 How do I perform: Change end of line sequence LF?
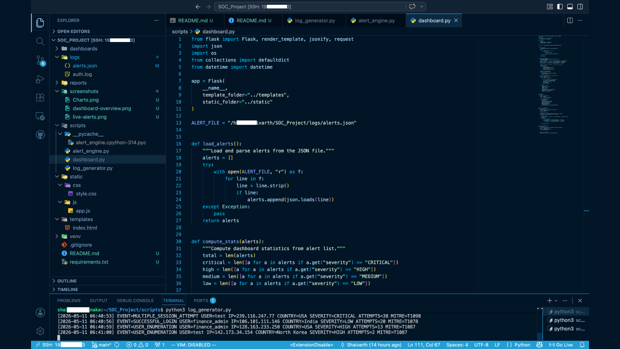[497, 345]
